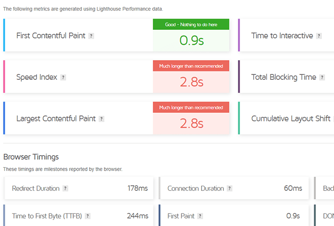
Task: Select the First Contentful Paint label
Action: (51, 36)
